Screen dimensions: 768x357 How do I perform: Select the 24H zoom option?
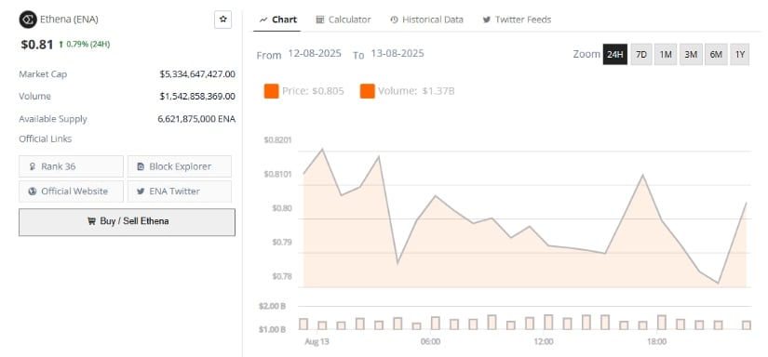pos(614,54)
